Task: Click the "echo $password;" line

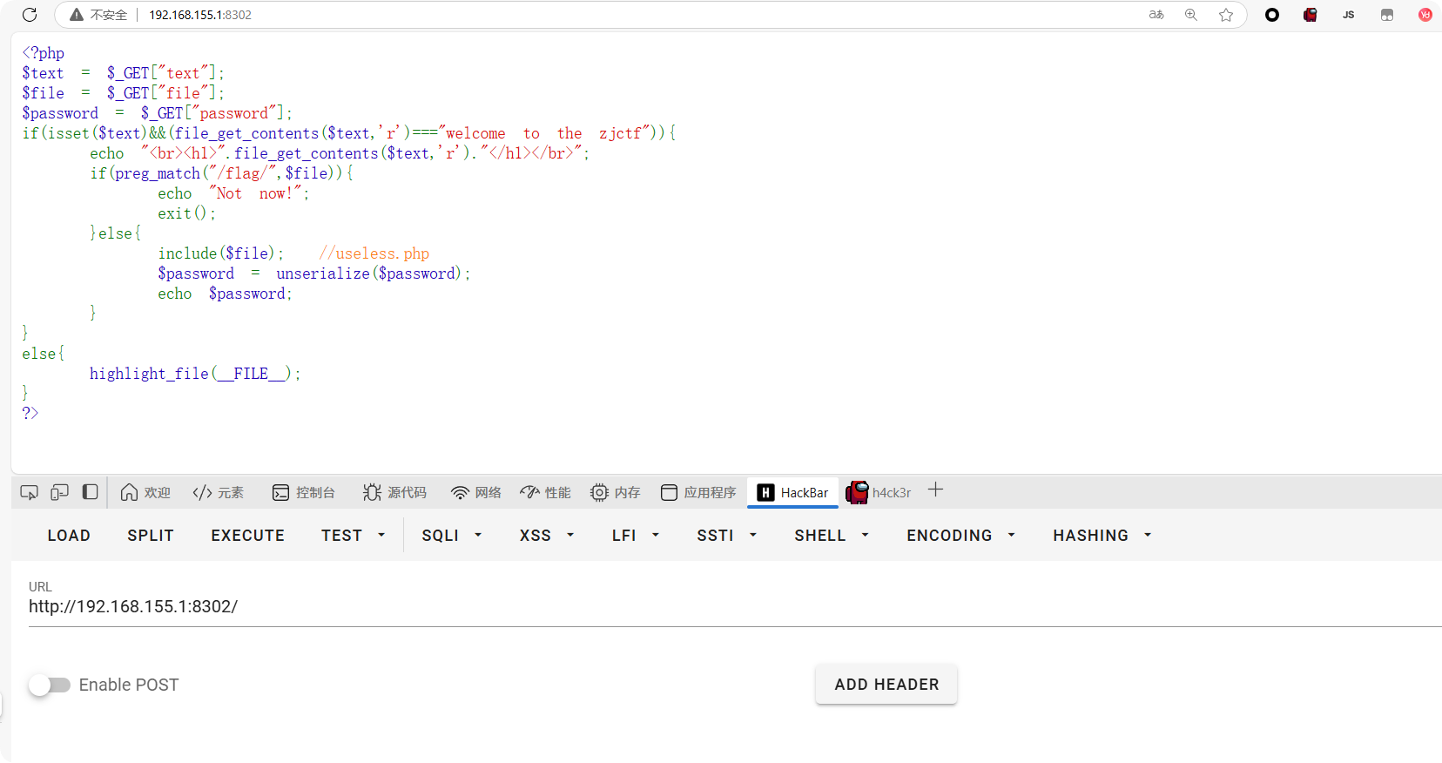Action: tap(226, 294)
